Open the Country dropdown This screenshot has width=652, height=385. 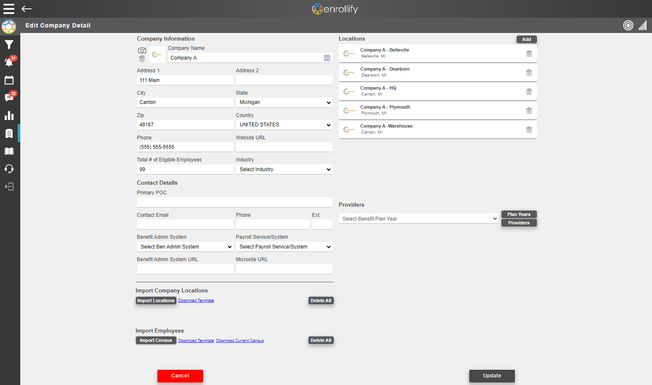(284, 125)
